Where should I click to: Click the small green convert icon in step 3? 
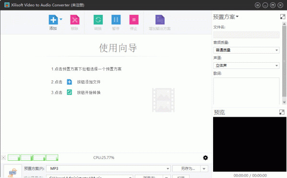(x=70, y=92)
